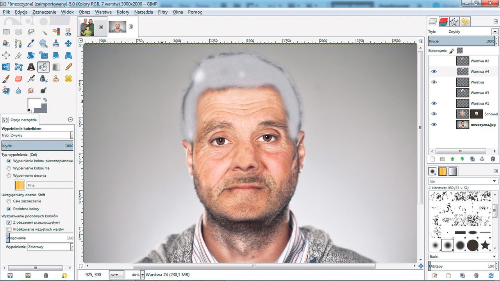Click the Progowanie threshold slider
This screenshot has height=281, width=500.
pos(39,238)
